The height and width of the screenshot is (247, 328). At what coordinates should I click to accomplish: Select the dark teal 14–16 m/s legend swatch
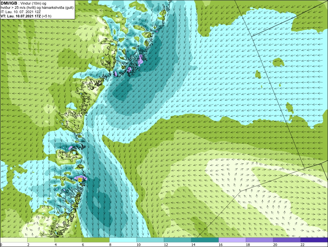(x=205, y=240)
